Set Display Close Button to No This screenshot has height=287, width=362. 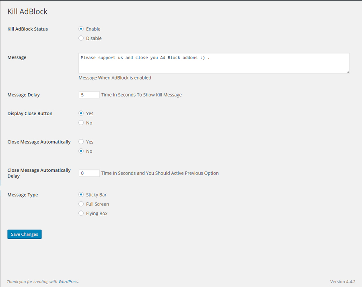pos(81,123)
